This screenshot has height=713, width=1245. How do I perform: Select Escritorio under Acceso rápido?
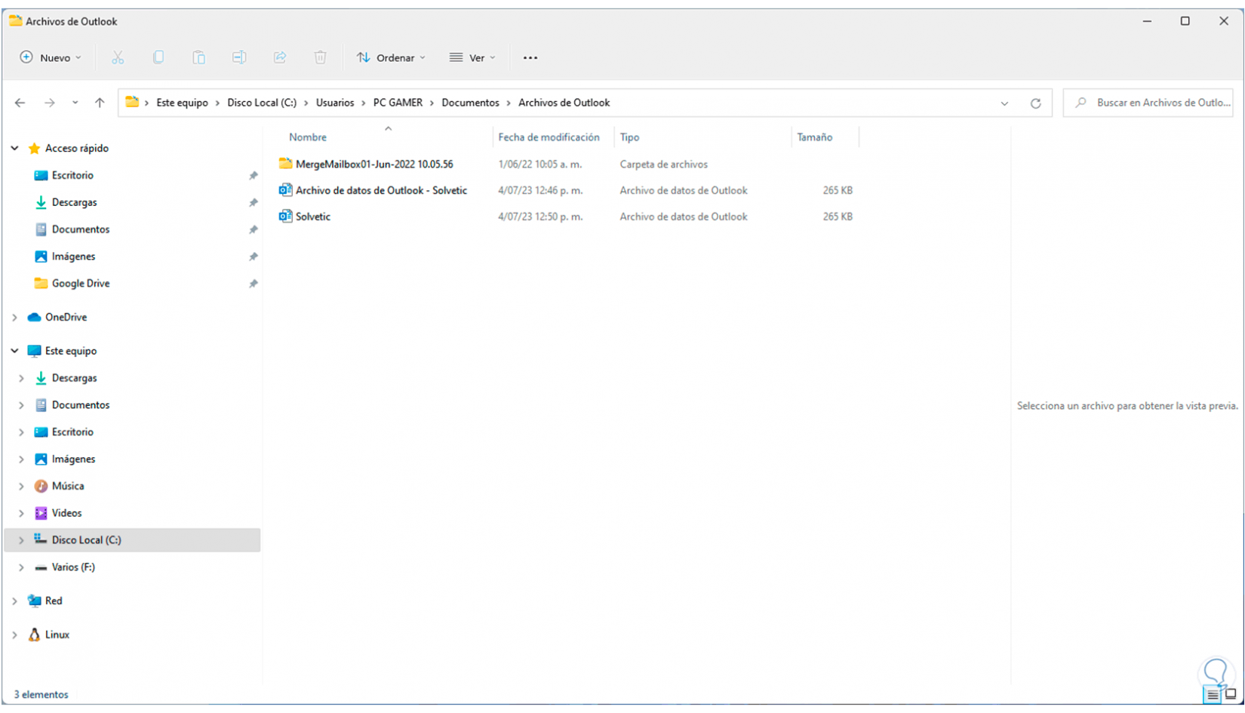coord(72,175)
